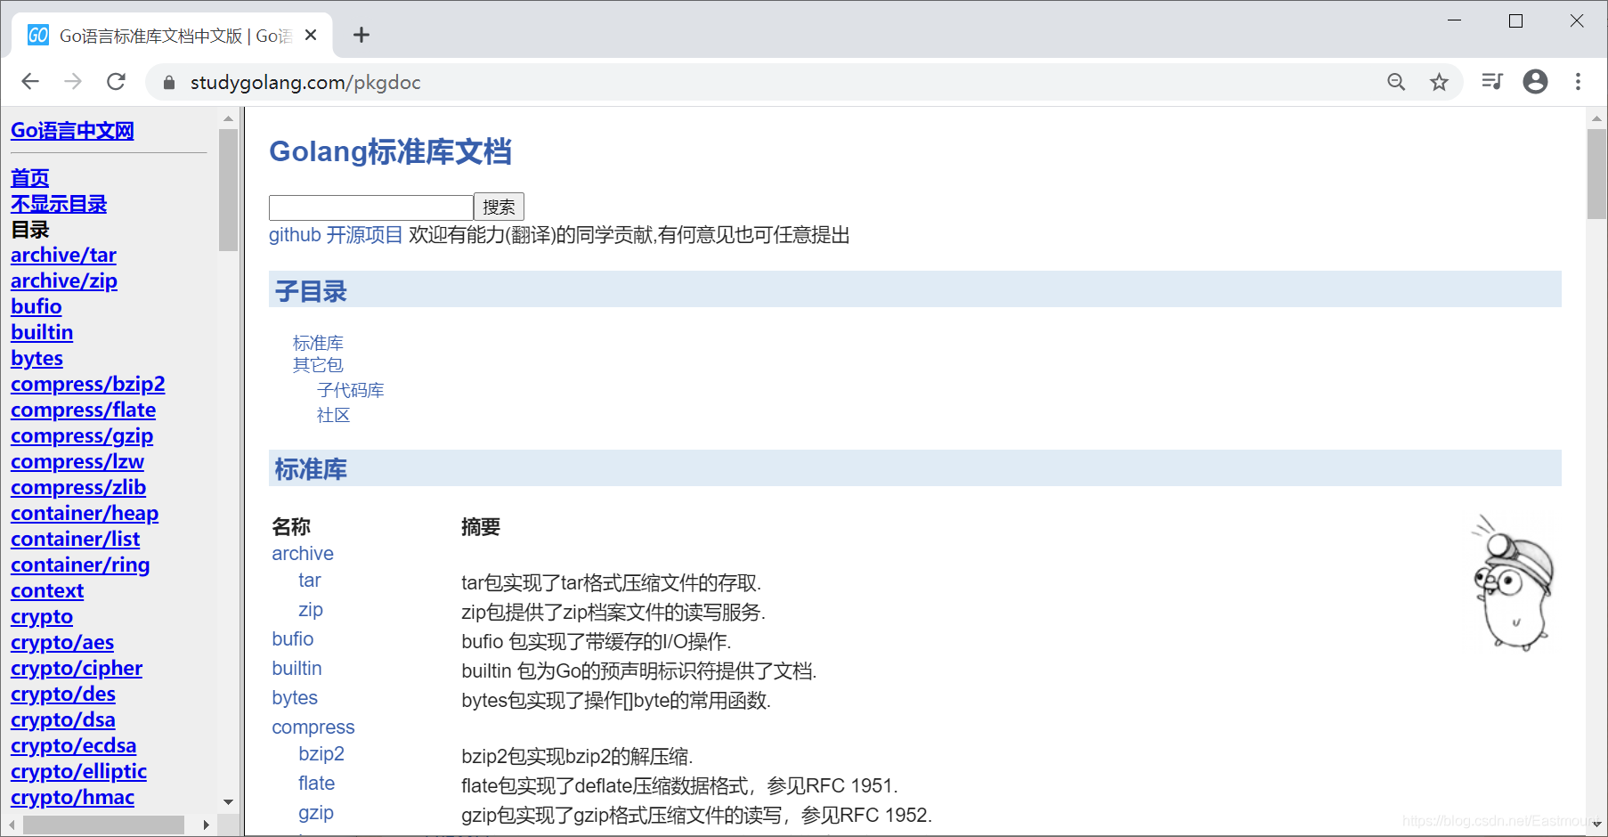
Task: Open compress/bzip2 in the sidebar
Action: click(88, 385)
